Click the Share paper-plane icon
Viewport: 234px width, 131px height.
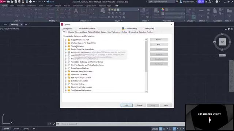(48, 1)
